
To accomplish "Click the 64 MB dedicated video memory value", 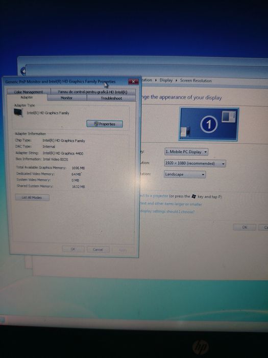I will pyautogui.click(x=77, y=174).
